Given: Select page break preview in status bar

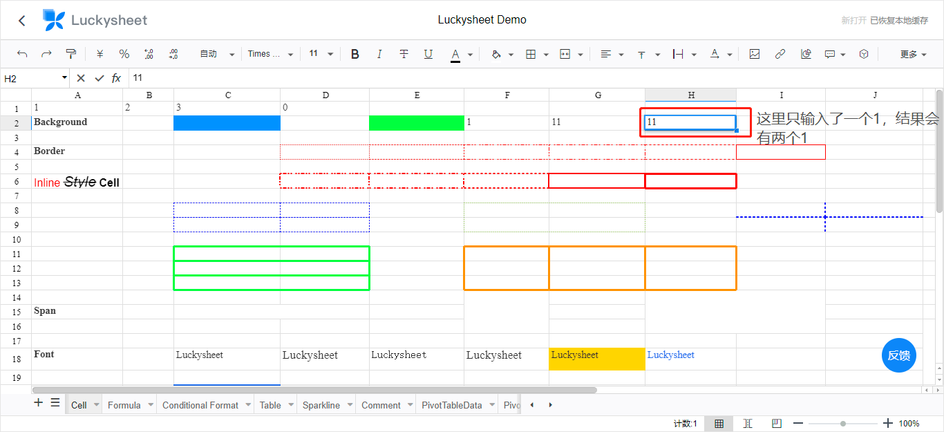Looking at the screenshot, I should [x=777, y=424].
